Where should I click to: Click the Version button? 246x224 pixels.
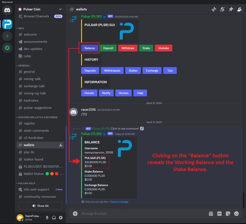[x=123, y=93]
